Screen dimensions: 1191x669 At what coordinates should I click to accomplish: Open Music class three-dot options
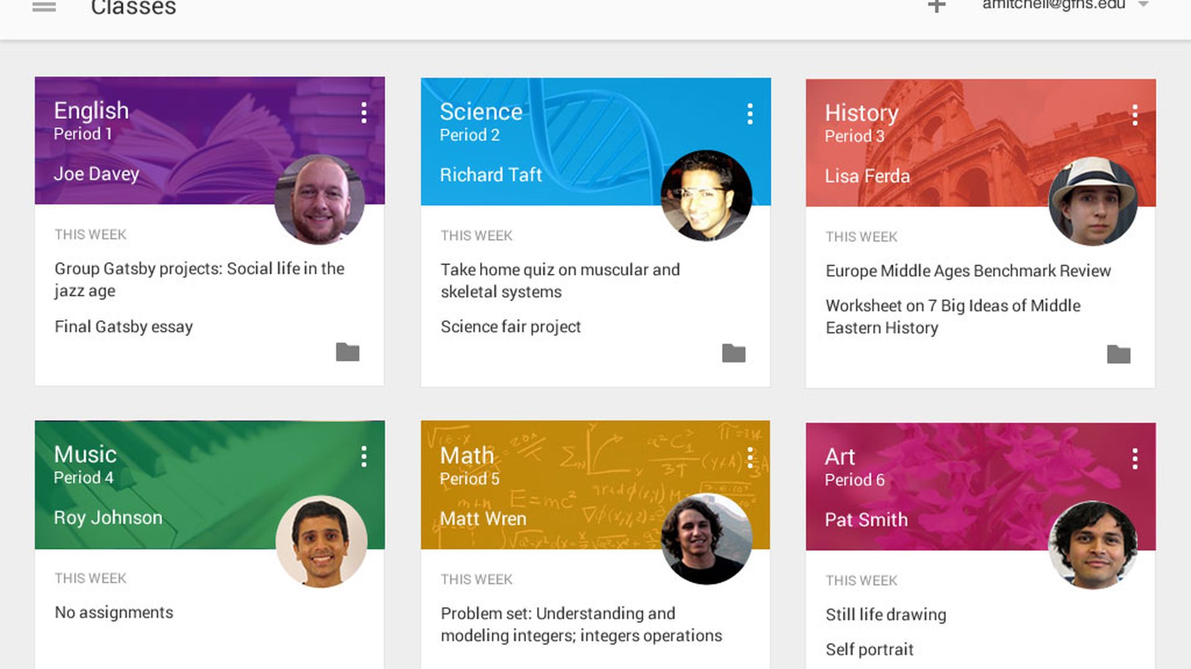tap(364, 457)
